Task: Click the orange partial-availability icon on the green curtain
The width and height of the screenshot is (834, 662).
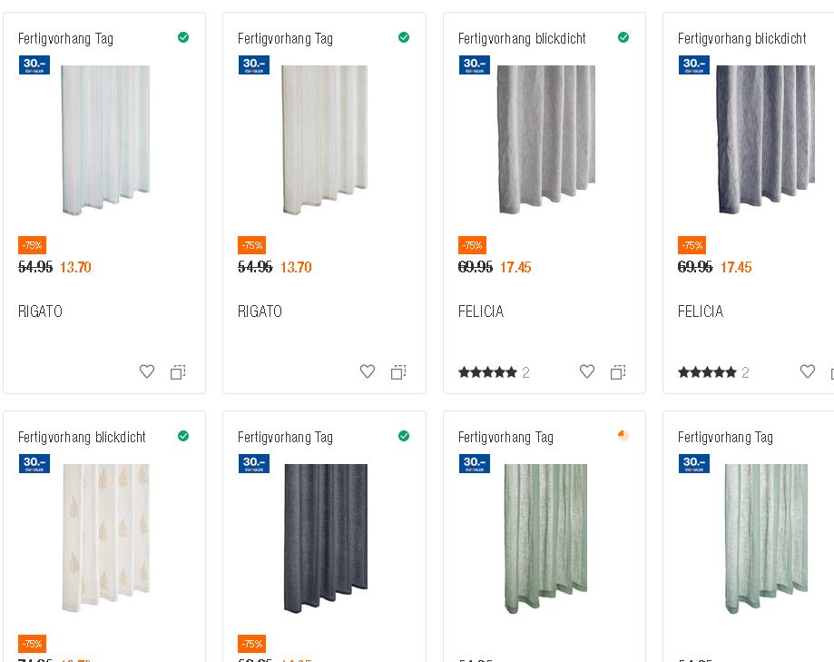Action: [x=623, y=436]
